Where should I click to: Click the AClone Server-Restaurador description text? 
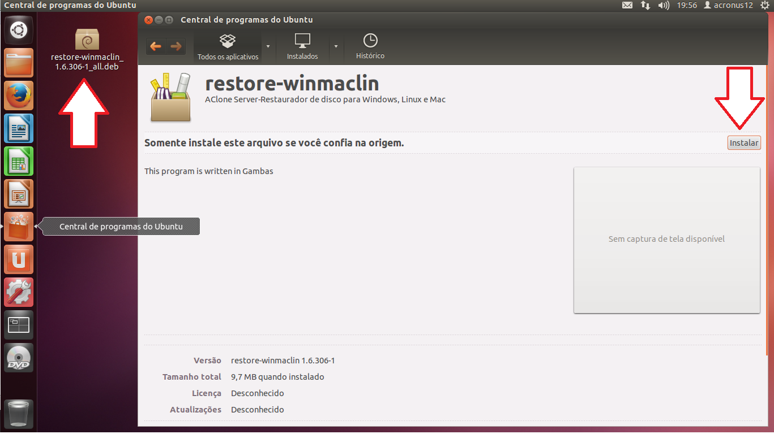(x=325, y=99)
